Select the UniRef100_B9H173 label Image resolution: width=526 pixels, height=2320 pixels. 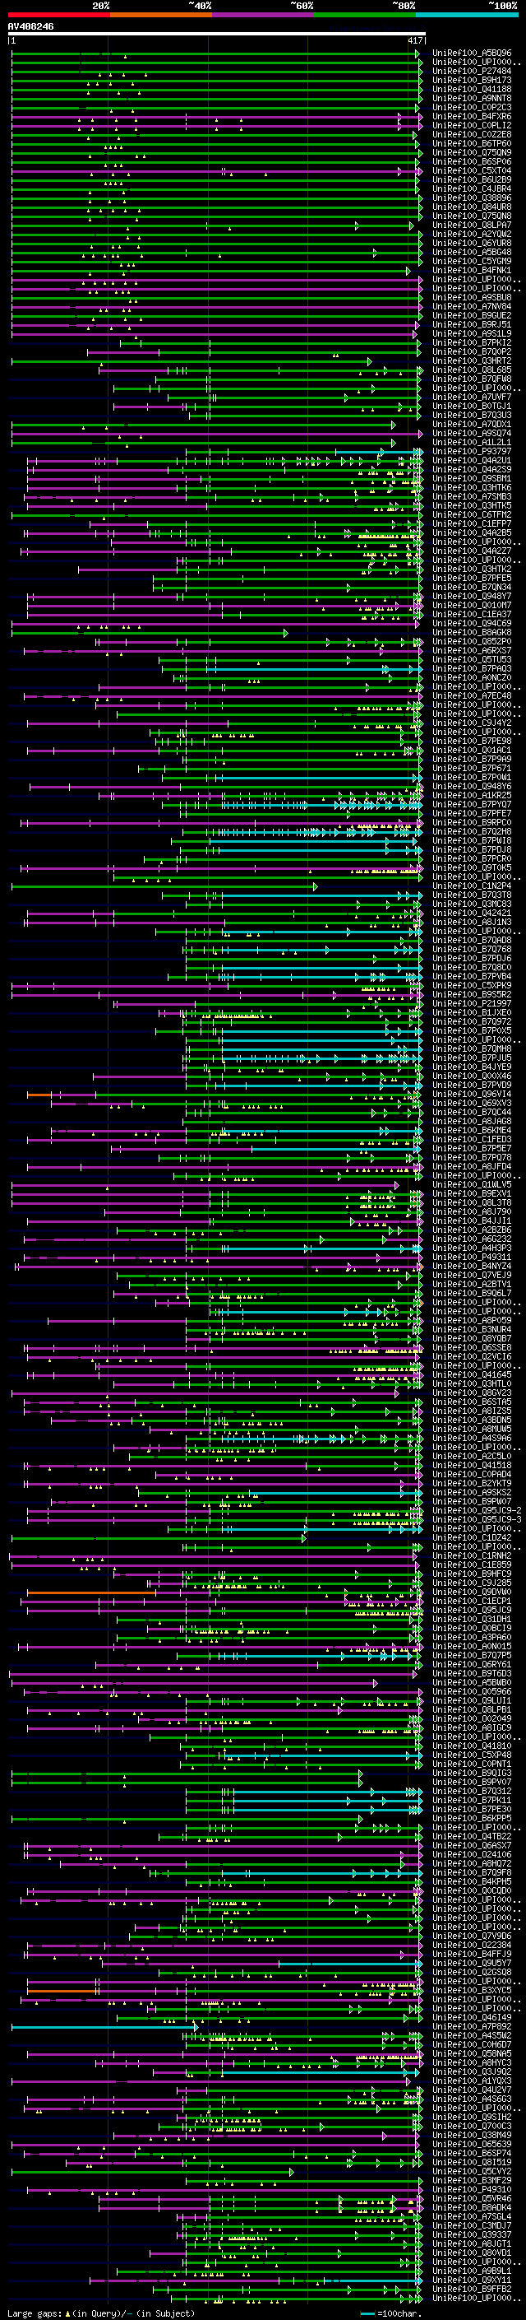click(472, 80)
